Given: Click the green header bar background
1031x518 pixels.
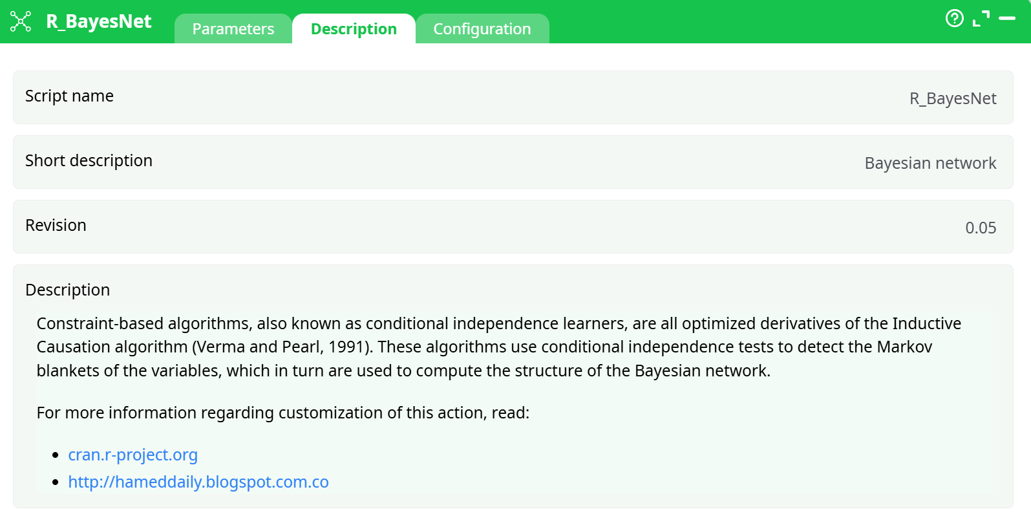Looking at the screenshot, I should (711, 21).
